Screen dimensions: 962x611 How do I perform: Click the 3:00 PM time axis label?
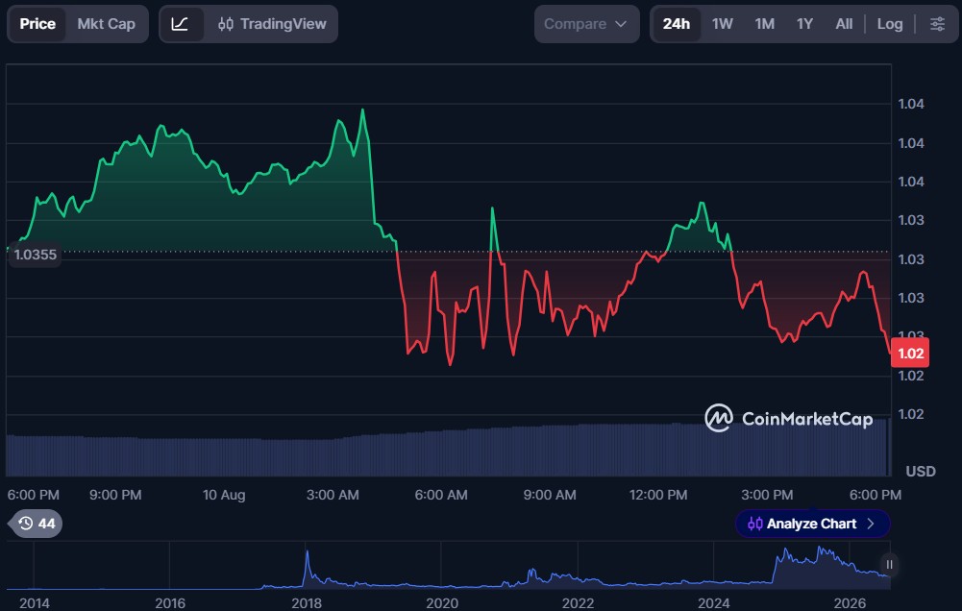(x=767, y=495)
